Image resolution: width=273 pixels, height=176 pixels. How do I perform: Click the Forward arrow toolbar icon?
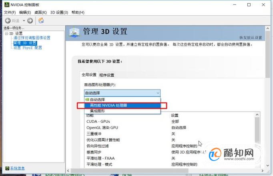pyautogui.click(x=30, y=21)
